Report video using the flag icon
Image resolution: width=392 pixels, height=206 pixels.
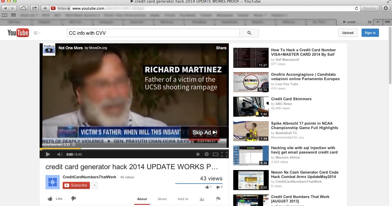click(218, 199)
